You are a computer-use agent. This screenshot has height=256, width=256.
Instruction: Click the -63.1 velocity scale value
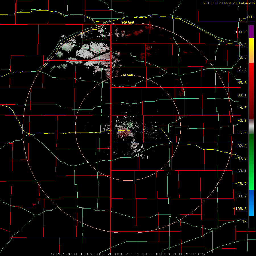pyautogui.click(x=241, y=171)
